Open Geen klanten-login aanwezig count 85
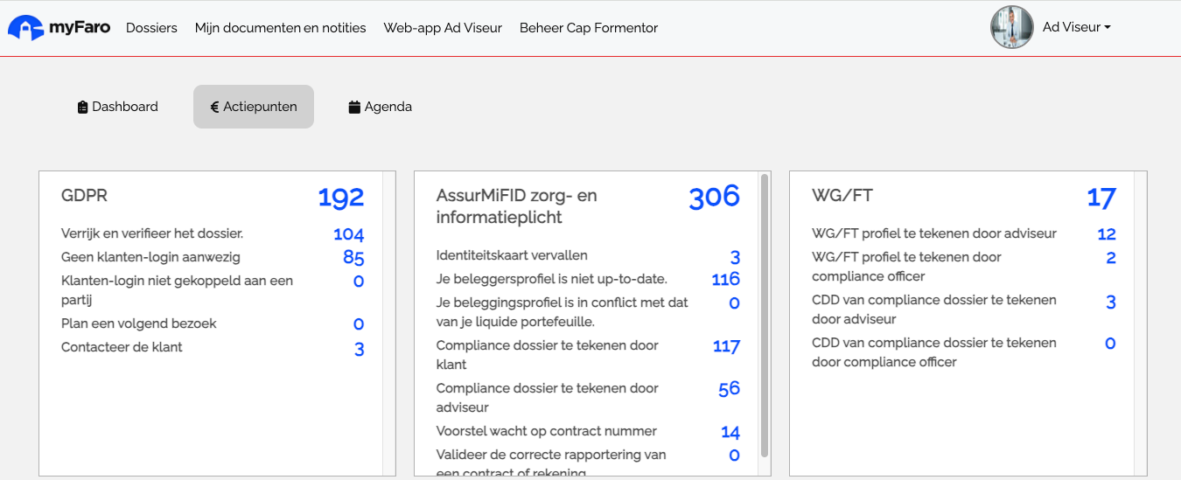Image resolution: width=1181 pixels, height=480 pixels. pyautogui.click(x=353, y=258)
